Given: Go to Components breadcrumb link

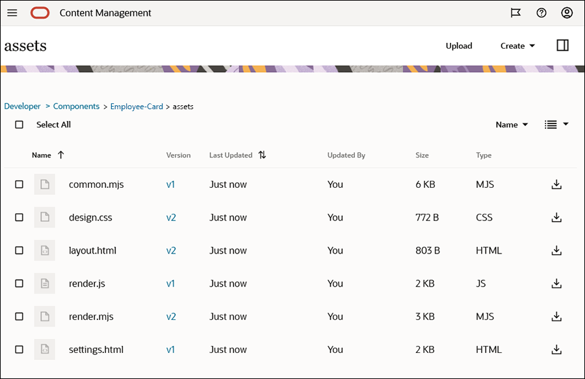Looking at the screenshot, I should (76, 107).
